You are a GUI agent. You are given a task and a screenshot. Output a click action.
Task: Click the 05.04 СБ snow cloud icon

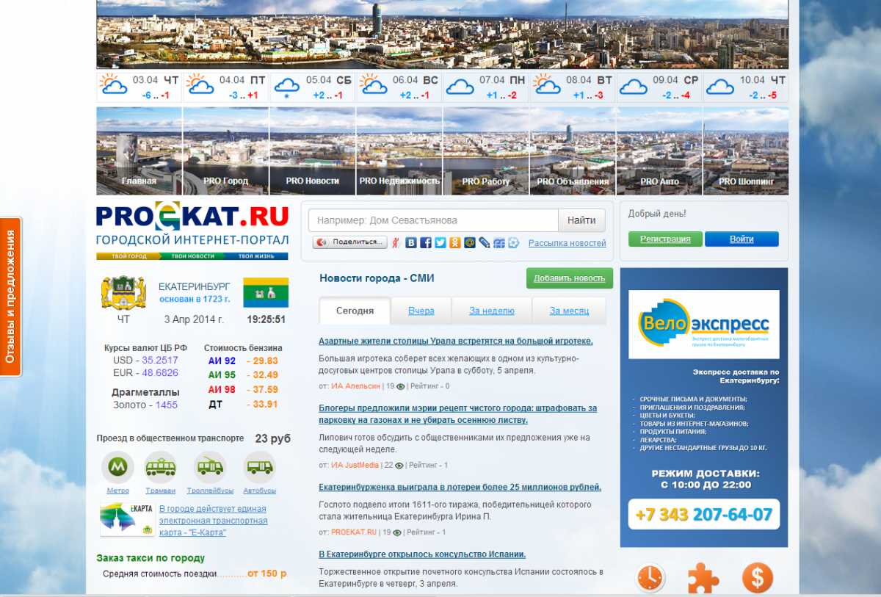[x=286, y=88]
